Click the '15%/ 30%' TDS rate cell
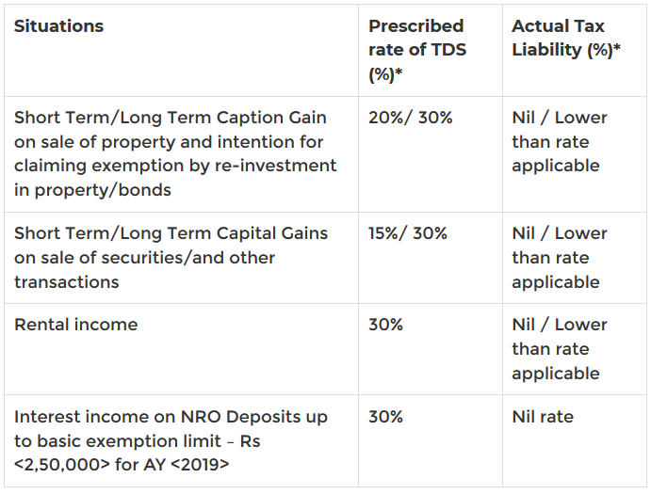The height and width of the screenshot is (494, 651). click(408, 233)
